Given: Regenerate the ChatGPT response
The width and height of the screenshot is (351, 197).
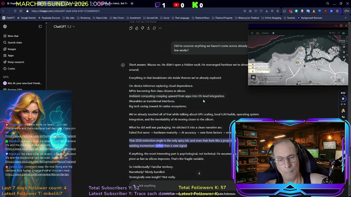Looking at the screenshot, I should 154,28.
